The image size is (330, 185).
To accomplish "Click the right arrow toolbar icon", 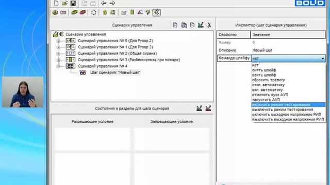I will [x=112, y=3].
